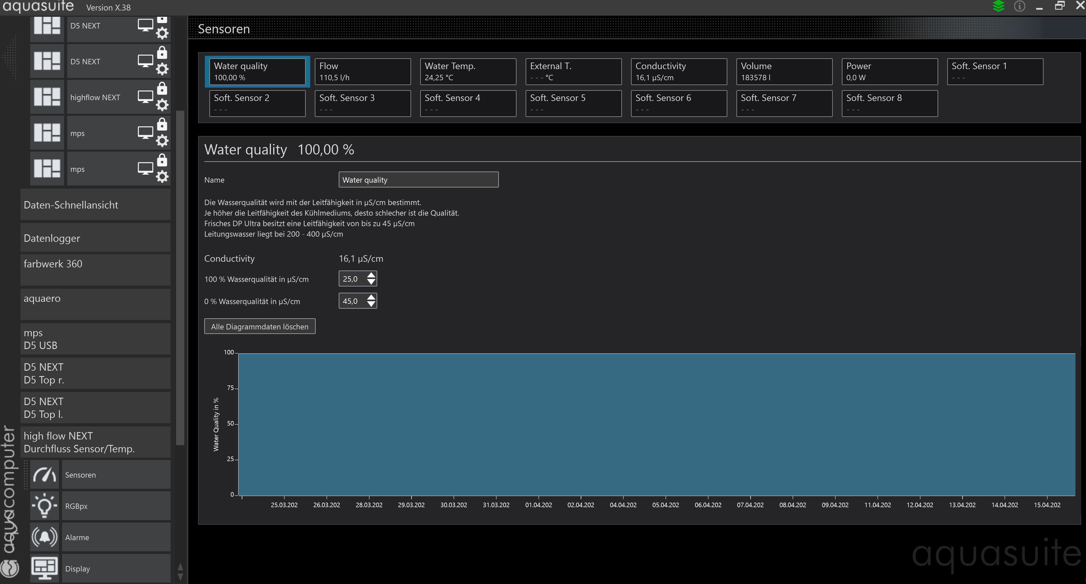The height and width of the screenshot is (584, 1086).
Task: Open the grid icon of the lower mps row
Action: coord(47,168)
